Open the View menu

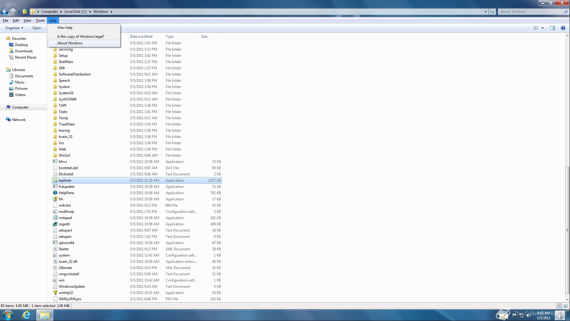(x=27, y=21)
